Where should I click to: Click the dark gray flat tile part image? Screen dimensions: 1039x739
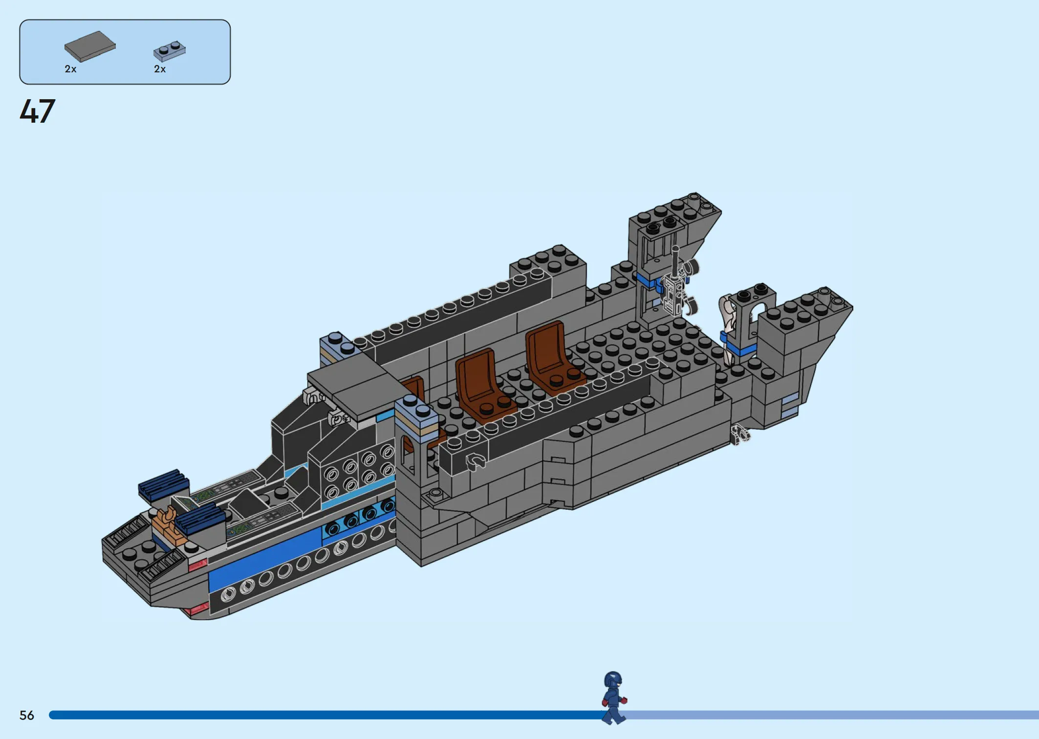tap(90, 46)
